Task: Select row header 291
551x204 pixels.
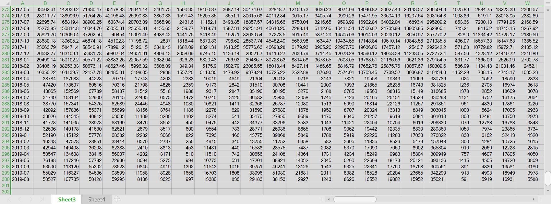Action: pyautogui.click(x=5, y=123)
